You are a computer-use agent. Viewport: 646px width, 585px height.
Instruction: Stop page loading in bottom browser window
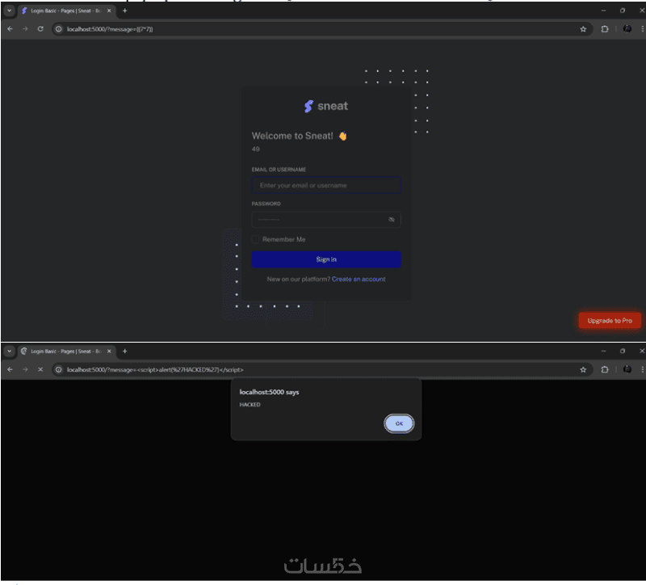point(40,369)
